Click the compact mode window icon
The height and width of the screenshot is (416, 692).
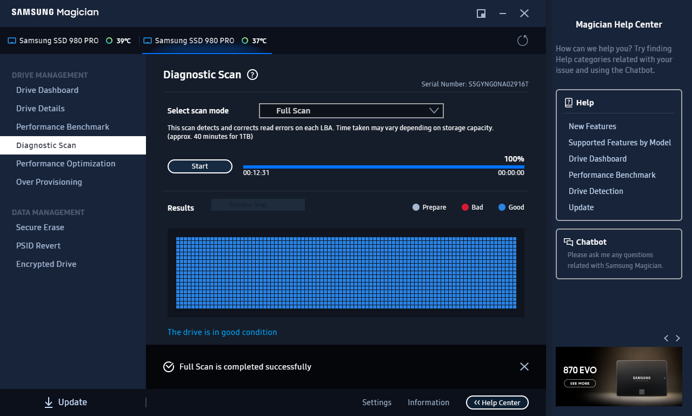(x=481, y=14)
